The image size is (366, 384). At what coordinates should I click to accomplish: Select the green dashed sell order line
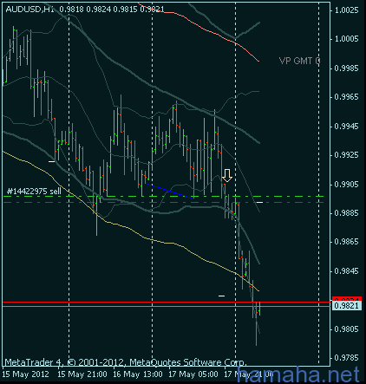163,197
